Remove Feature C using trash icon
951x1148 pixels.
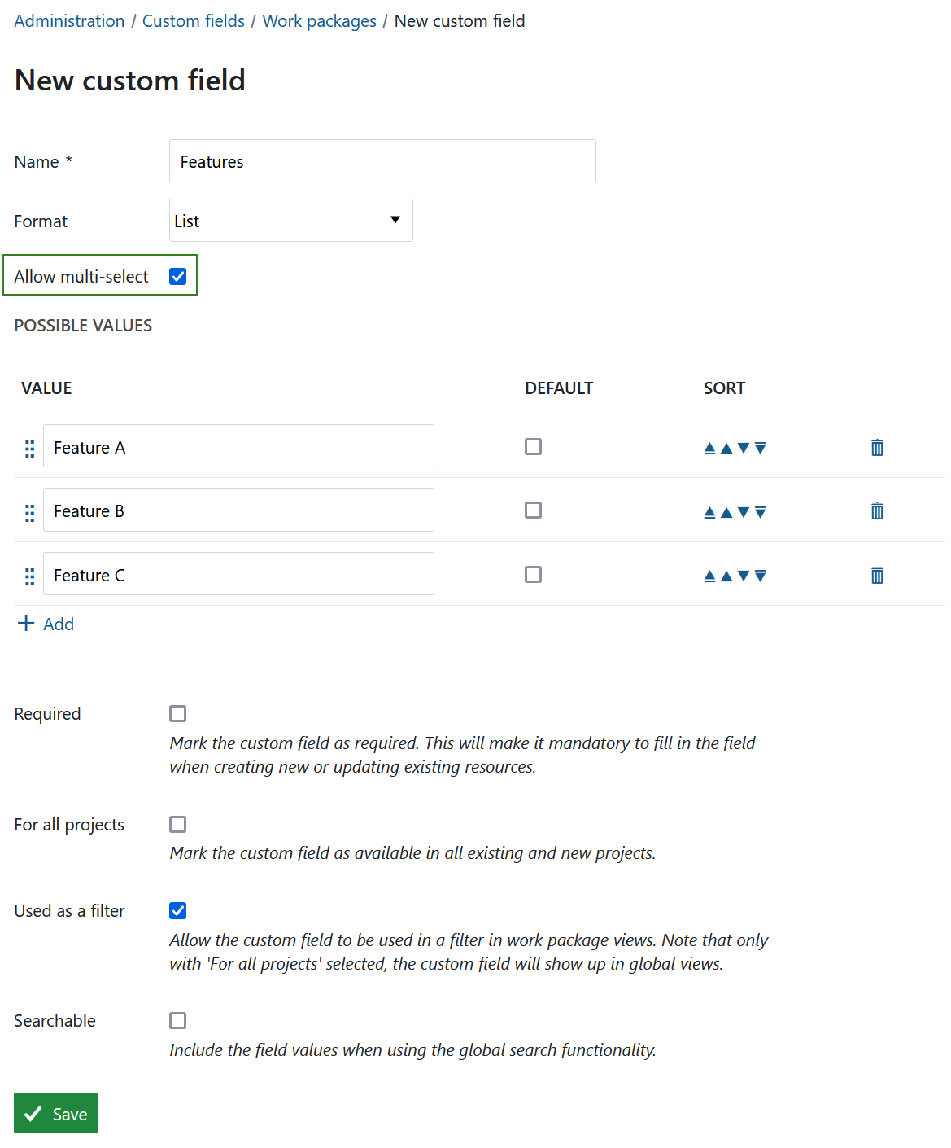[x=877, y=576]
